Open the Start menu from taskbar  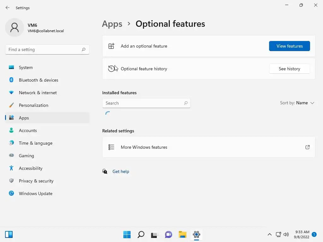pos(127,234)
